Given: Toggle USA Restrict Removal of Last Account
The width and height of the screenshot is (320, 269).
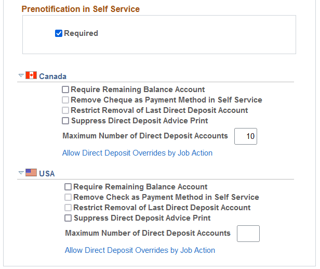Looking at the screenshot, I should coord(68,208).
